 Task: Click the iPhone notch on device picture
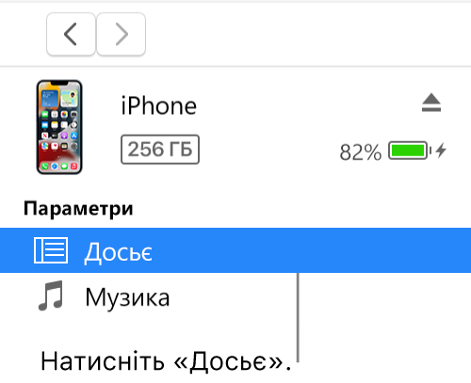tap(59, 83)
